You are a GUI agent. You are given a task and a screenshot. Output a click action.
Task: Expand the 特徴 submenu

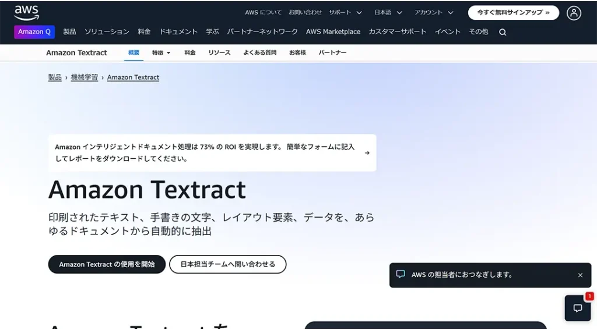[x=161, y=52]
